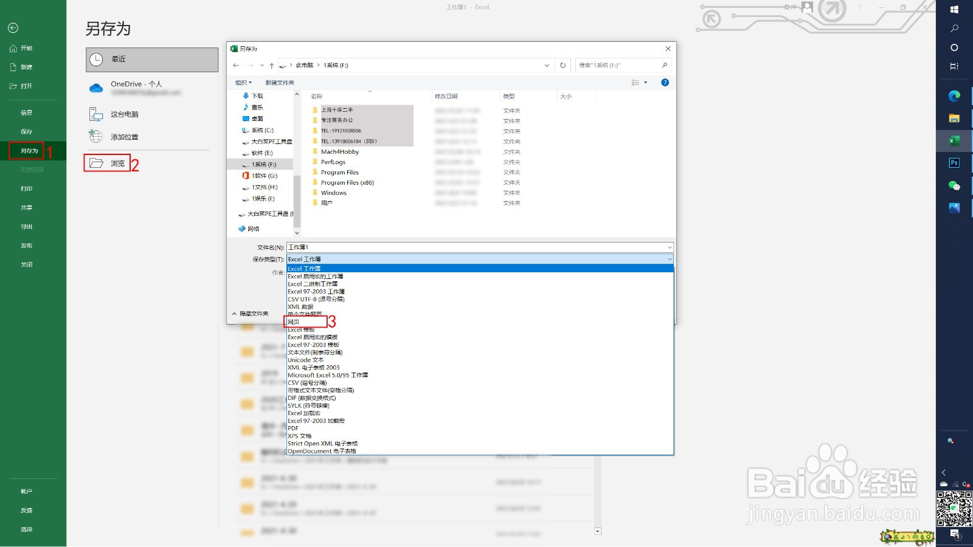Expand the address bar history dropdown

(x=547, y=65)
